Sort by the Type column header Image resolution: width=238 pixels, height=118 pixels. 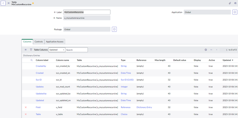point(123,60)
